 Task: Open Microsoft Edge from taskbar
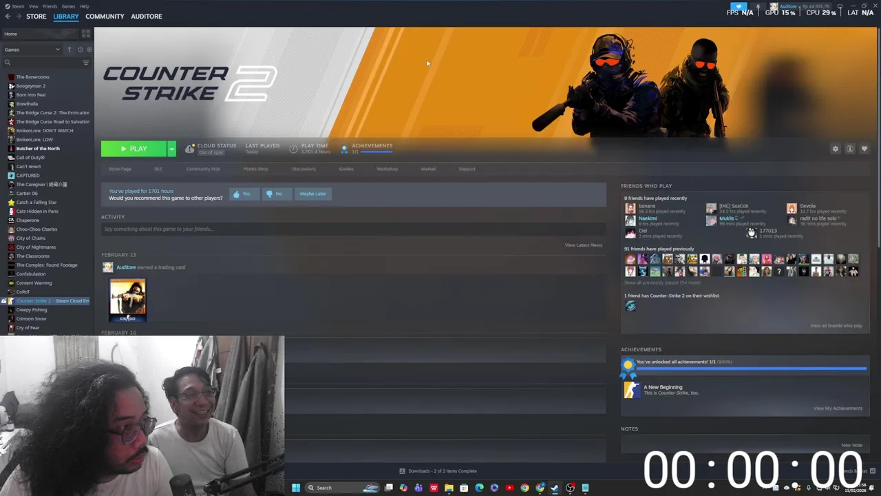click(x=479, y=488)
